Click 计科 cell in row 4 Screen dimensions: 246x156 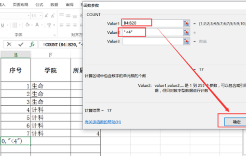51,110
